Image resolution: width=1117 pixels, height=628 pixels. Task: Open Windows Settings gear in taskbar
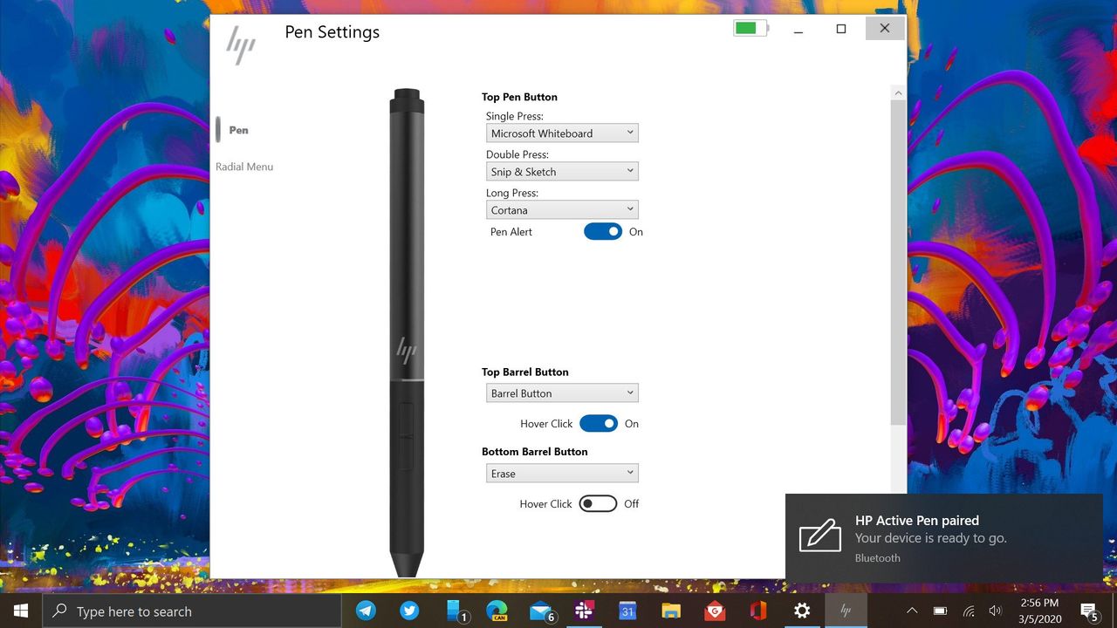pyautogui.click(x=802, y=611)
